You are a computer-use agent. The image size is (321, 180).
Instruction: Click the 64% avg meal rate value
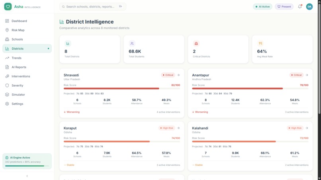[x=262, y=51]
